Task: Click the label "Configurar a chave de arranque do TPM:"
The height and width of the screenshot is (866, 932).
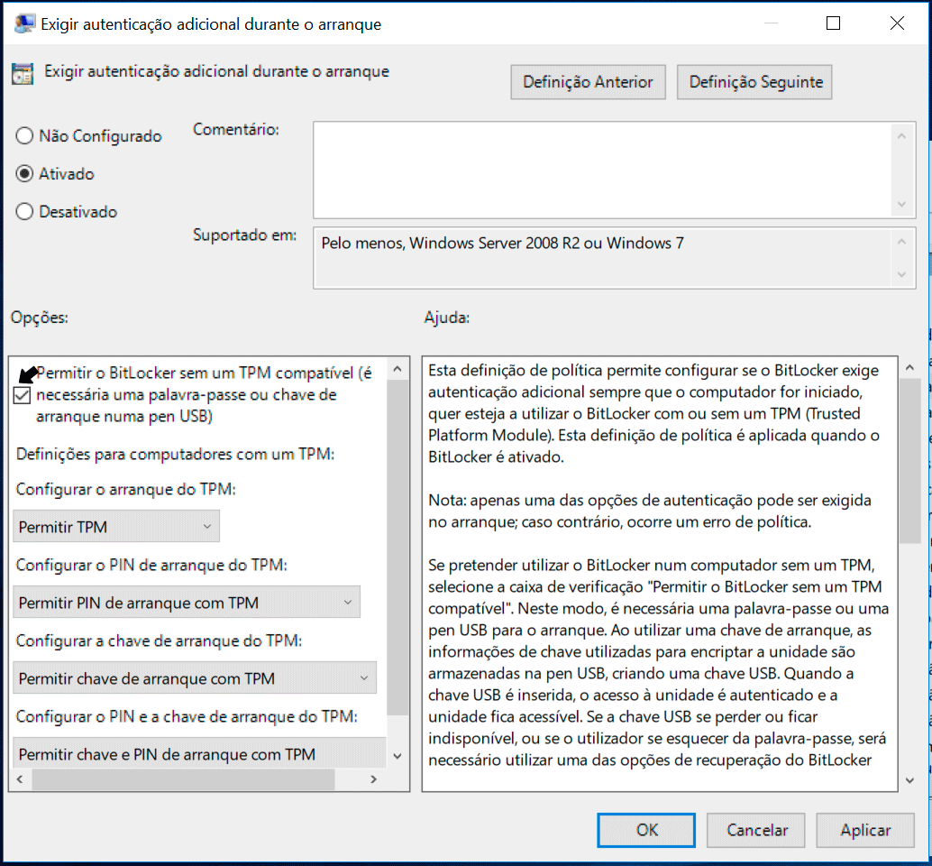Action: pos(160,640)
